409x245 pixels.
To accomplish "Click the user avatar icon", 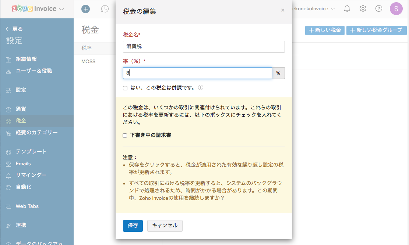I will point(396,8).
